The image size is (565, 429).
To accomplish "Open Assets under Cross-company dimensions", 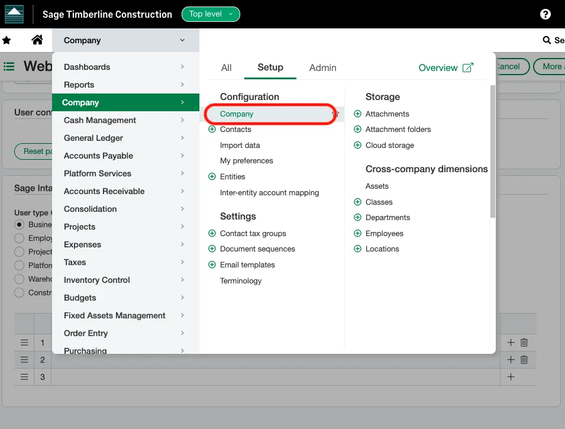I will (377, 186).
